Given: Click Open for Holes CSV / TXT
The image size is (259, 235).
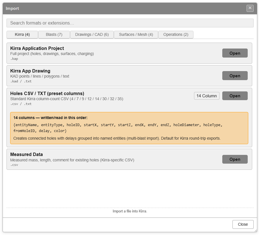Looking at the screenshot, I should tap(235, 96).
